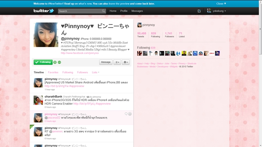
Task: Switch to the Followers tab
Action: pyautogui.click(x=82, y=72)
